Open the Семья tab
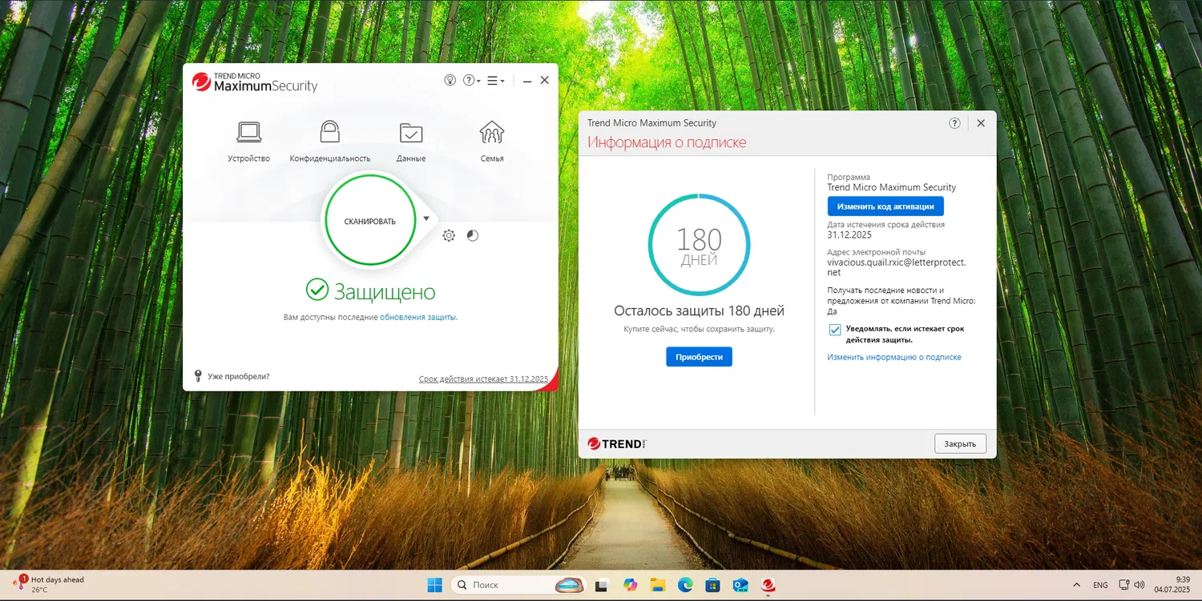1202x601 pixels. [491, 134]
